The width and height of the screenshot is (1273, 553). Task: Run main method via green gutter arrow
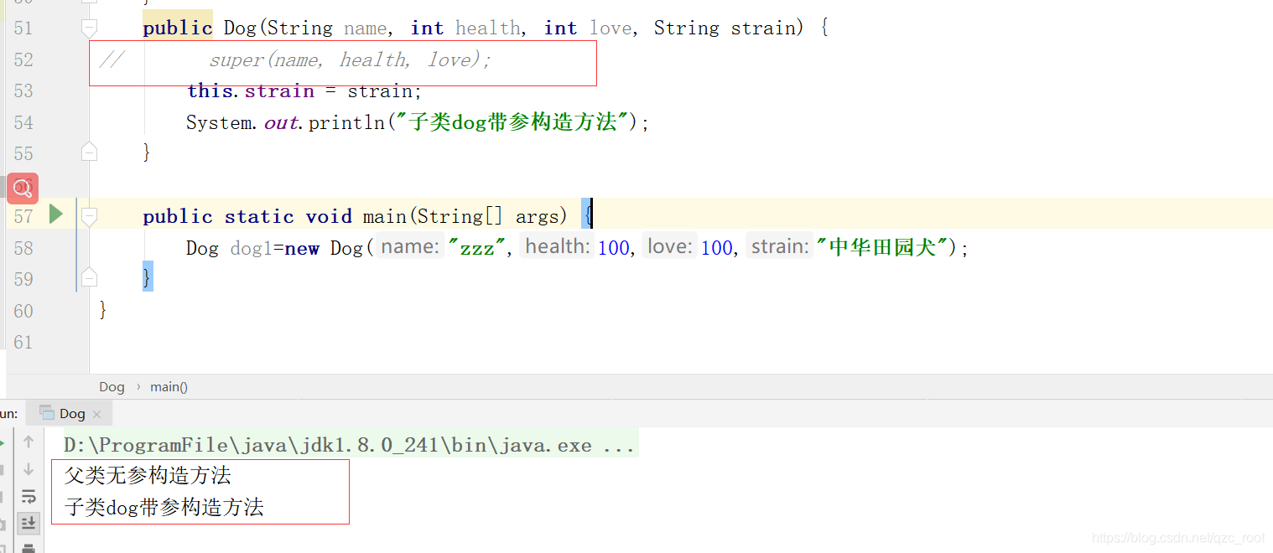tap(56, 214)
